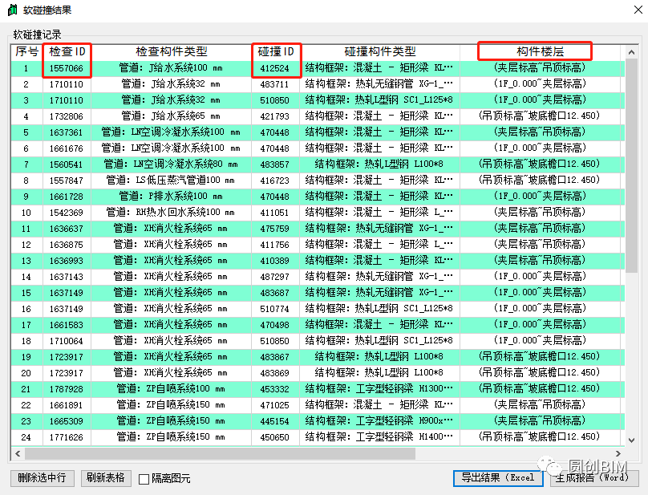Export results via 导出结果（Excel）button
The image size is (648, 495).
(498, 478)
